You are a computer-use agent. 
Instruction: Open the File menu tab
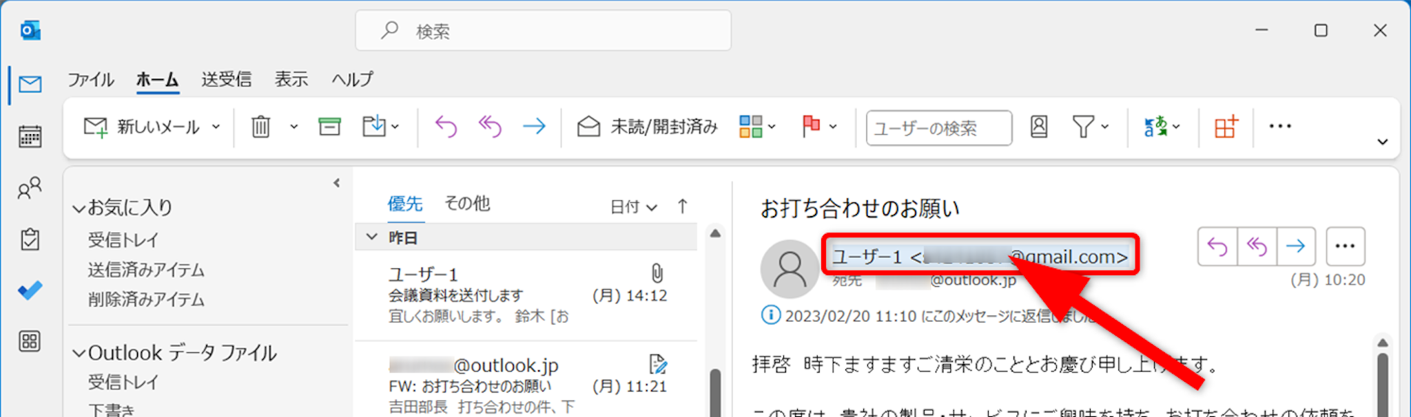(x=90, y=80)
